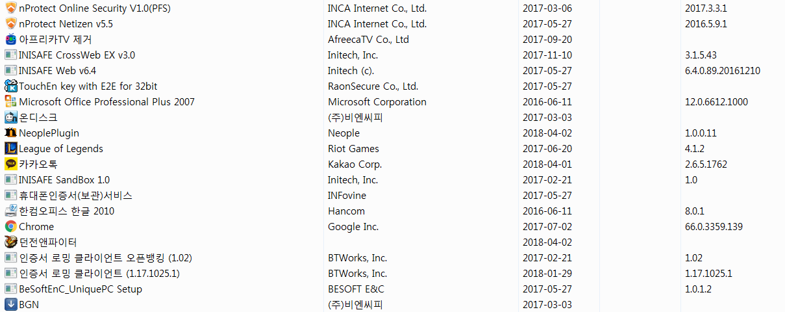
Task: Select the BeSoftEnC_UniquePC Setup entry
Action: coord(81,289)
